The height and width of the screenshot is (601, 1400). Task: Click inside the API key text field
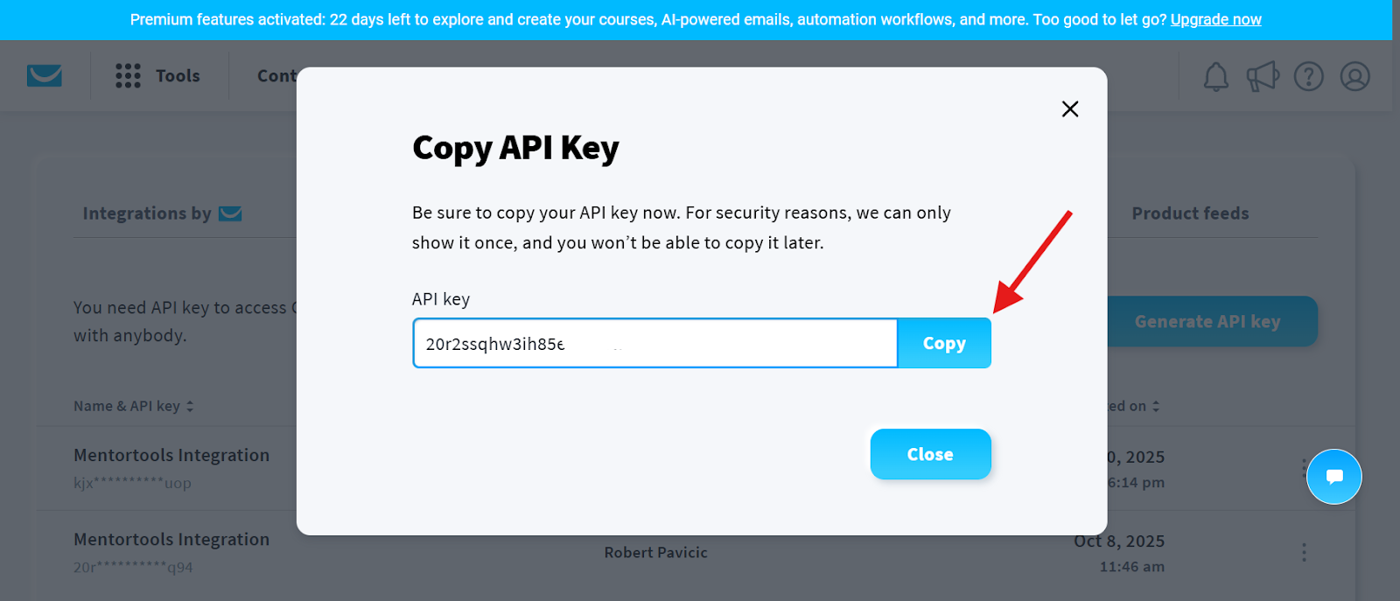655,343
